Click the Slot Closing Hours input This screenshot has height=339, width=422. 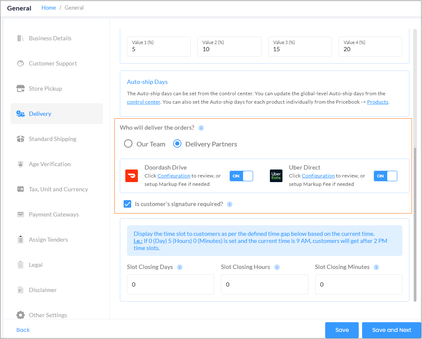point(264,284)
